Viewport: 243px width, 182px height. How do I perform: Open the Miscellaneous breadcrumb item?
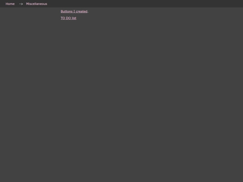pyautogui.click(x=36, y=4)
